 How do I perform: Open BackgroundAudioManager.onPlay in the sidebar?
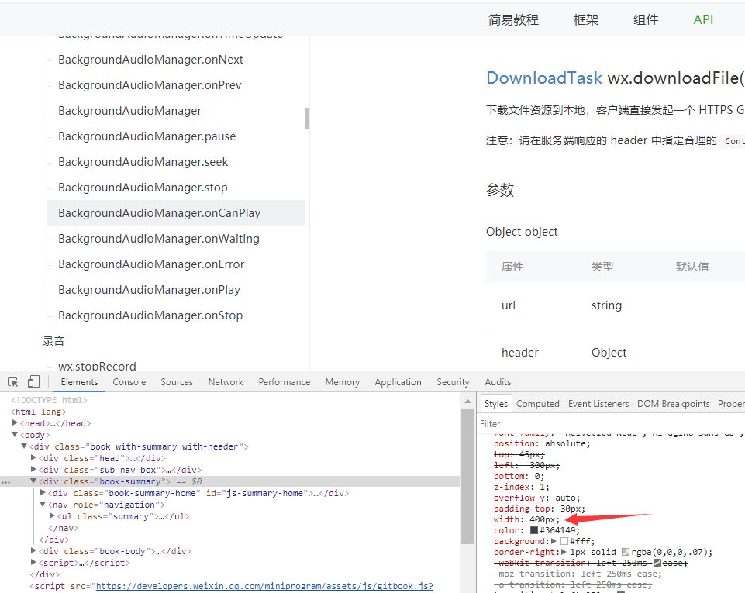149,290
